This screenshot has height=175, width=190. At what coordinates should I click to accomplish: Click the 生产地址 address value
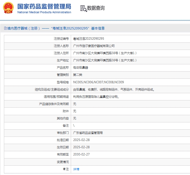tap(105, 60)
